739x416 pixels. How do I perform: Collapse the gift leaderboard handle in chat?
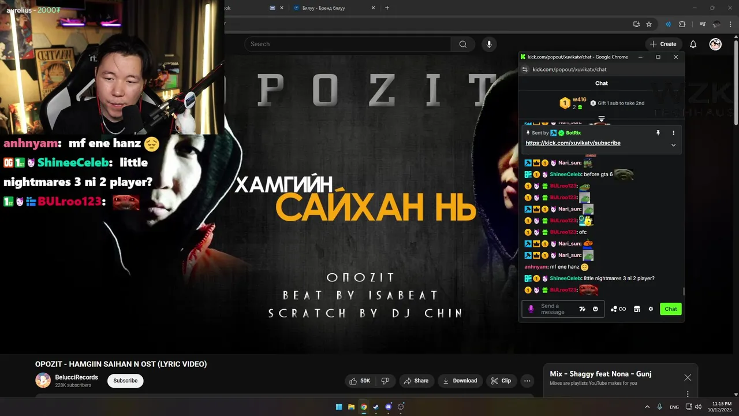tap(602, 119)
